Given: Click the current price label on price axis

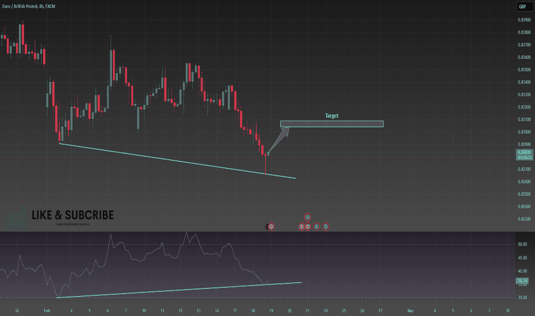Looking at the screenshot, I should click(x=525, y=155).
